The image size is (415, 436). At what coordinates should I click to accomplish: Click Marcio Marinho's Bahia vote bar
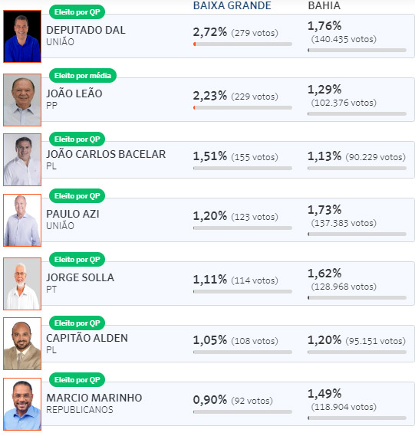(x=357, y=418)
